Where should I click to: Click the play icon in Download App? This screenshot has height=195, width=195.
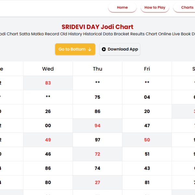(x=104, y=49)
